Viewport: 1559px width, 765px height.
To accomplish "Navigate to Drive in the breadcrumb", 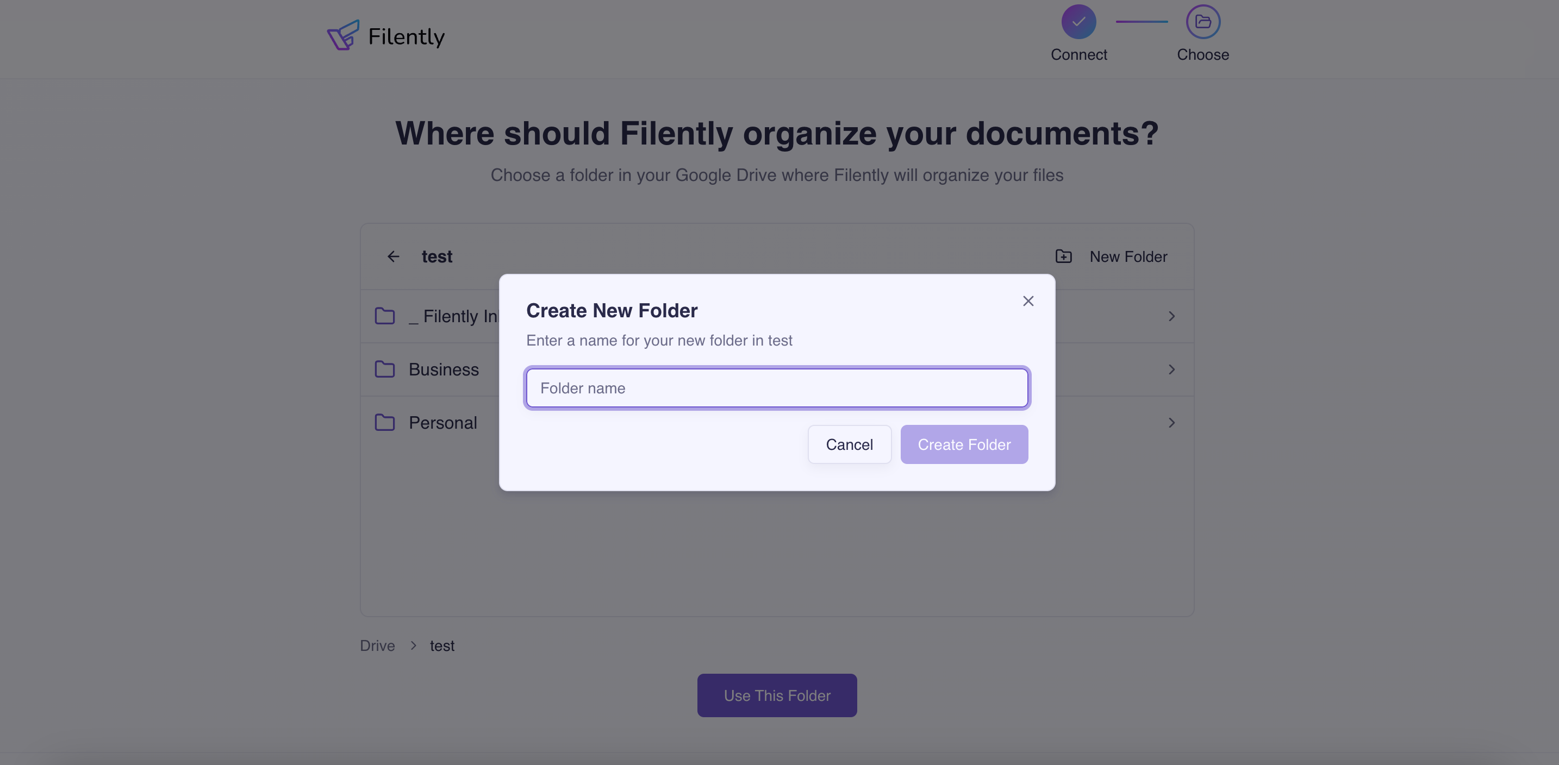I will (x=377, y=646).
